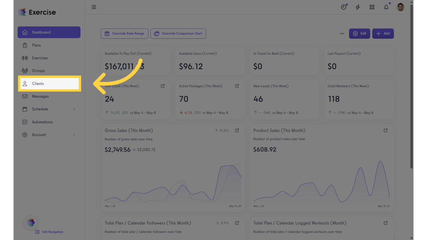Viewport: 427px width, 240px height.
Task: Expand the Account section
Action: tap(39, 135)
